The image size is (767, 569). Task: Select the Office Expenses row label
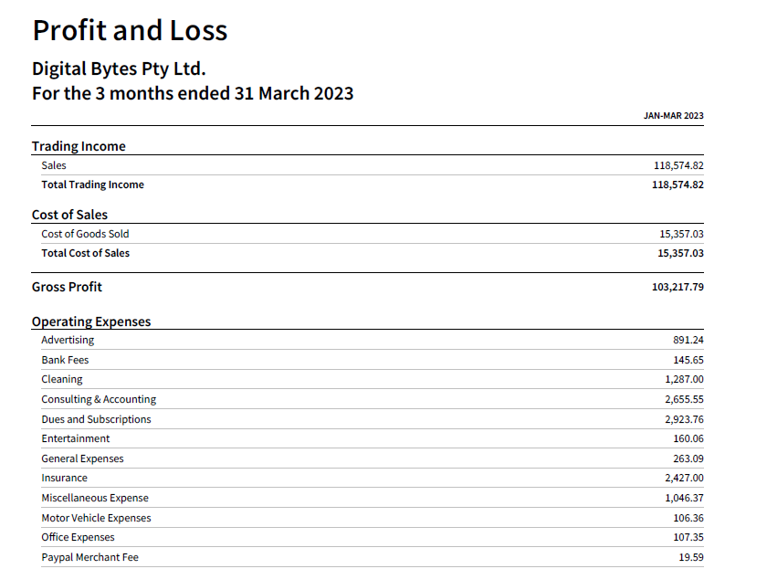78,537
